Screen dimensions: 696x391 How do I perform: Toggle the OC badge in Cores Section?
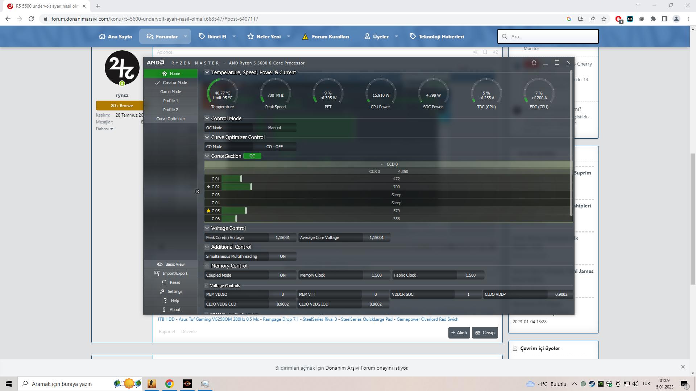252,156
